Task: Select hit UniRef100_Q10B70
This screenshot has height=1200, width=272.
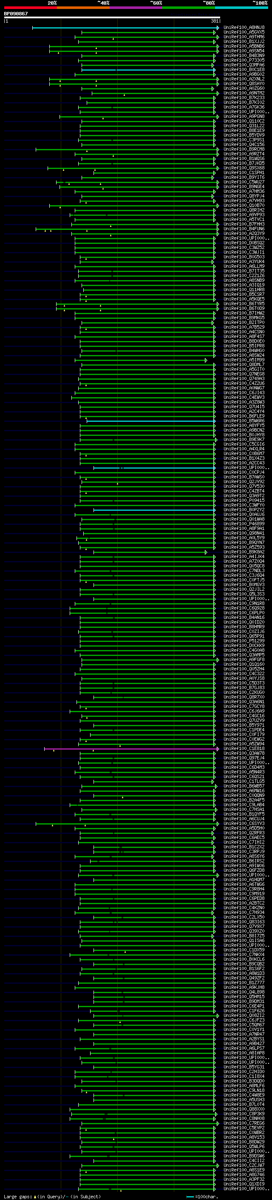Action: coord(244,206)
